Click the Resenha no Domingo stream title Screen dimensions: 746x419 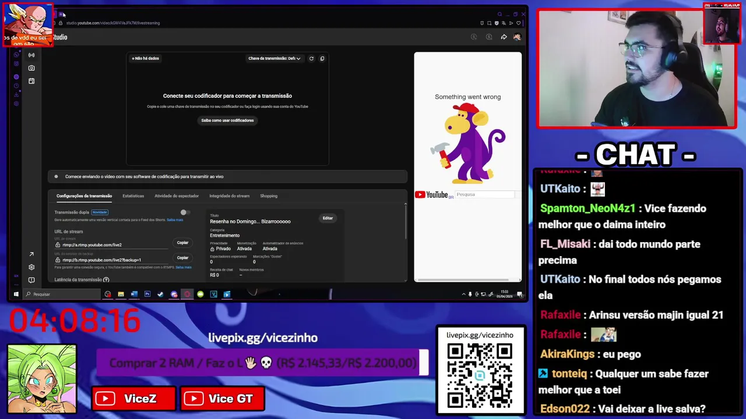tap(250, 222)
